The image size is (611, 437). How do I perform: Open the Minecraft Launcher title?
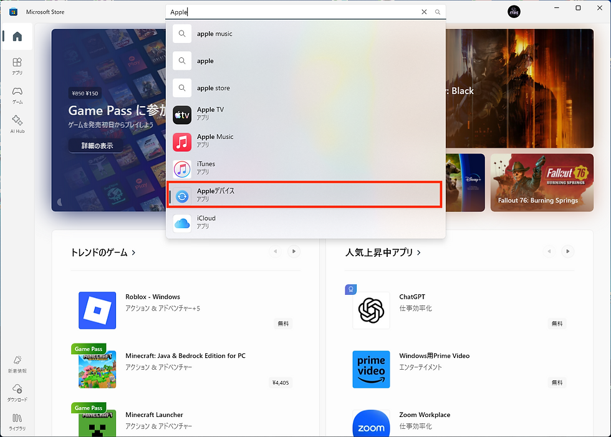pos(155,415)
